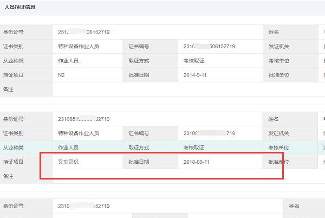Click 身份证号 label in the N2 record

coord(13,32)
